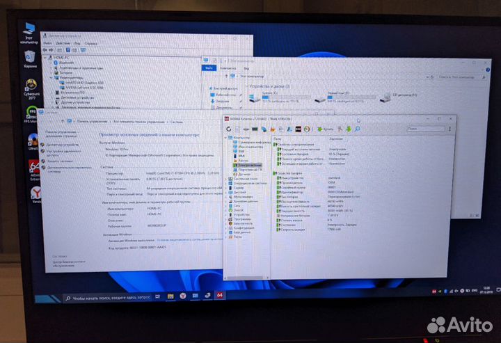Screen dimensions: 501x343
Task: Click the Report page icon in AIDA64 toolbar
Action: pyautogui.click(x=237, y=129)
